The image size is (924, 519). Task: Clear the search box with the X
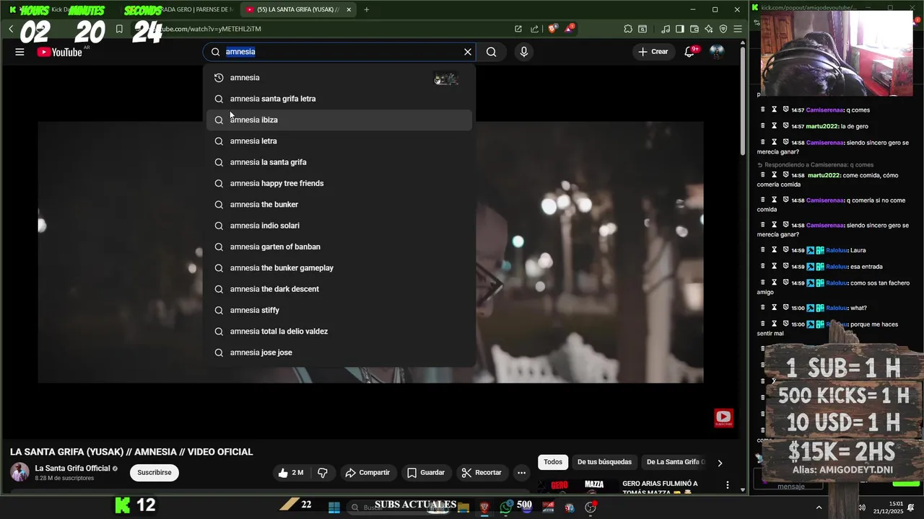pyautogui.click(x=468, y=52)
